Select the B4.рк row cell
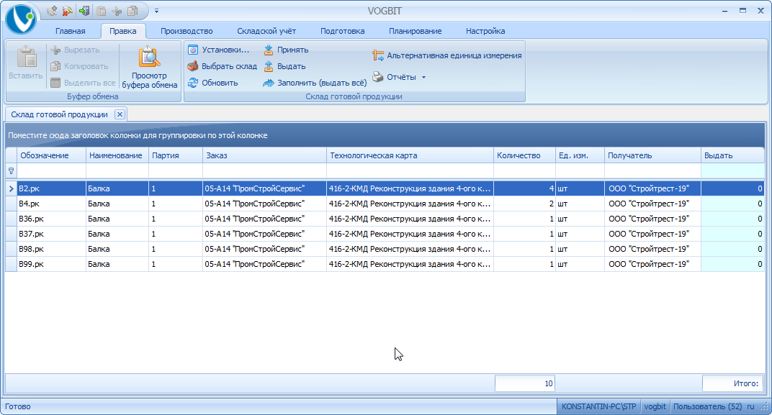This screenshot has width=772, height=415. [x=51, y=204]
